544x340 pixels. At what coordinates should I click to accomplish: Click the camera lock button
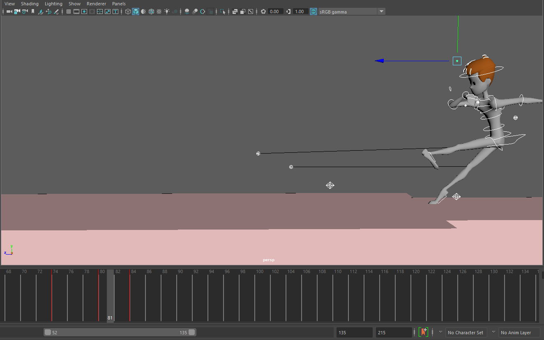(17, 11)
